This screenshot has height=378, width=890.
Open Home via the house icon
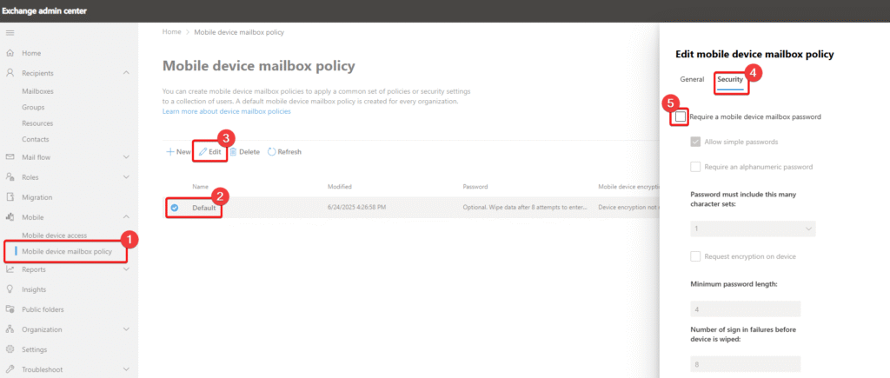point(10,54)
